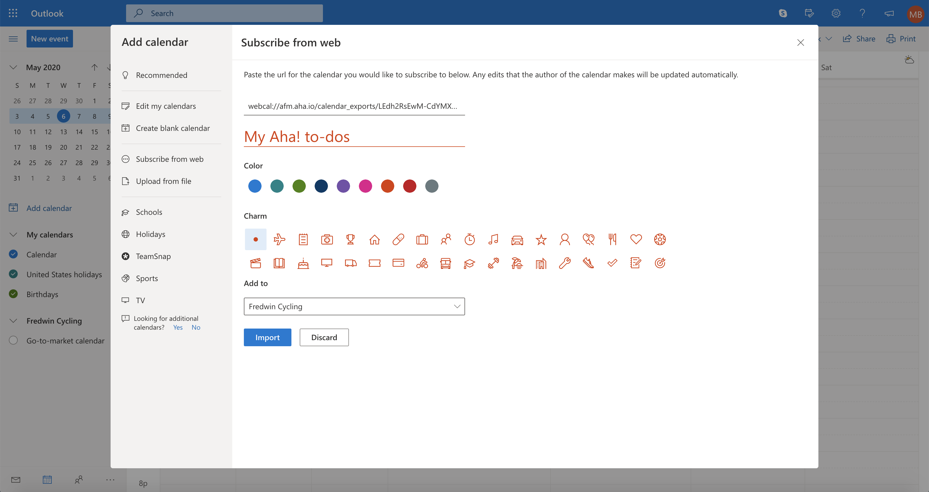Choose the music note charm
This screenshot has height=492, width=929.
[x=493, y=239]
